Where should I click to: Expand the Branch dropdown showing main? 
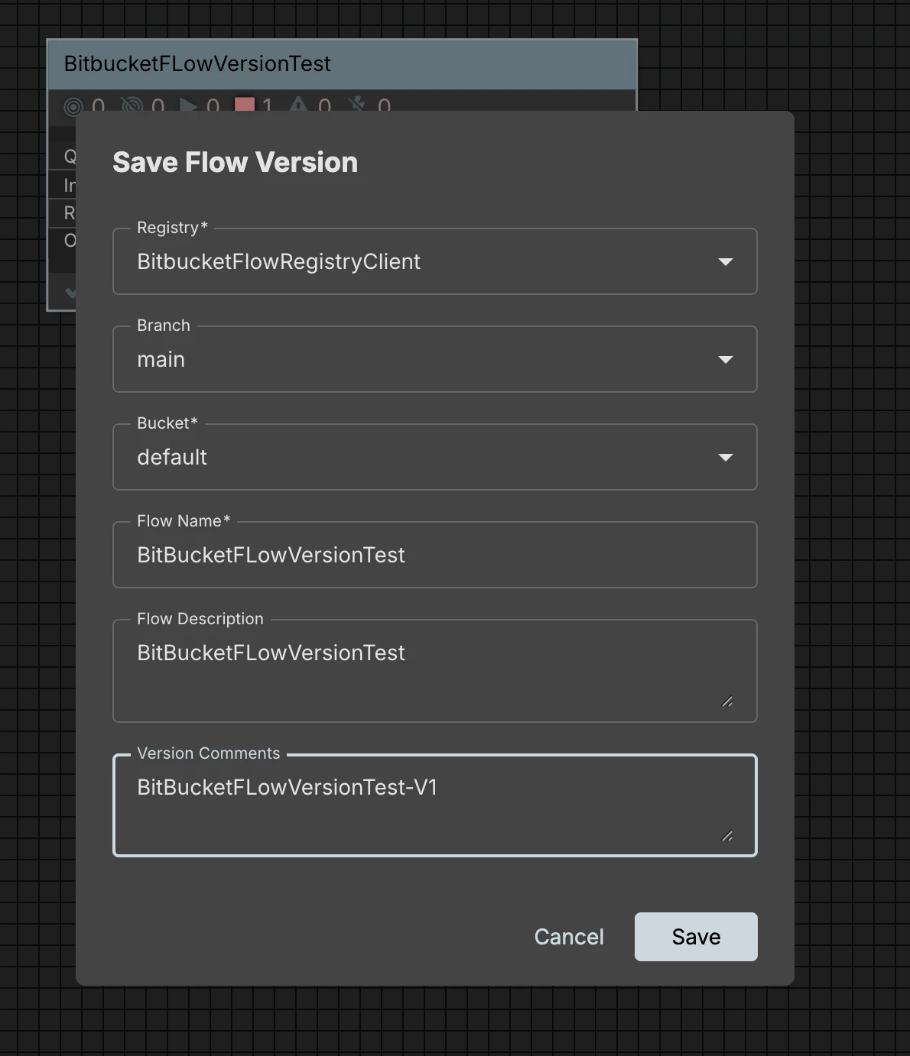click(434, 359)
